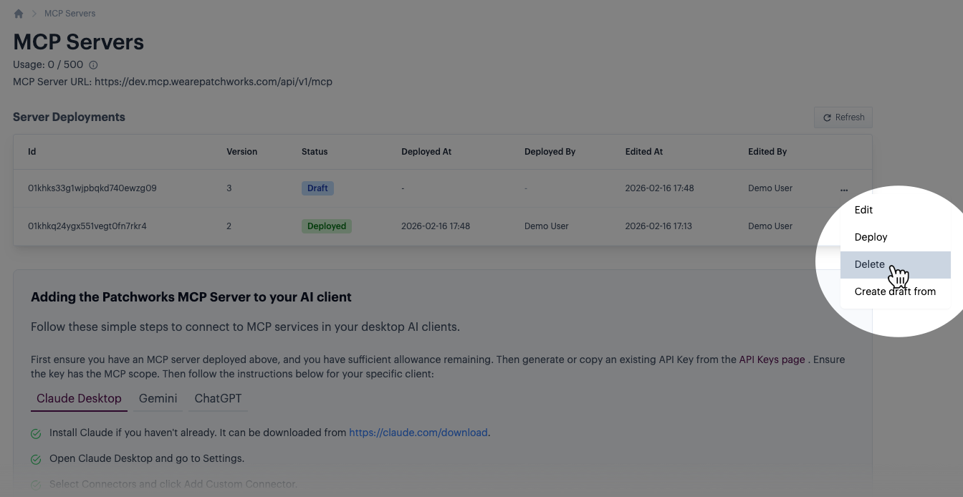Click the home breadcrumb icon
This screenshot has height=497, width=963.
19,14
